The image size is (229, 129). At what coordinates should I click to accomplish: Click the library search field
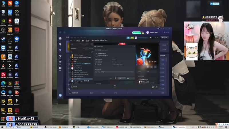point(80,52)
